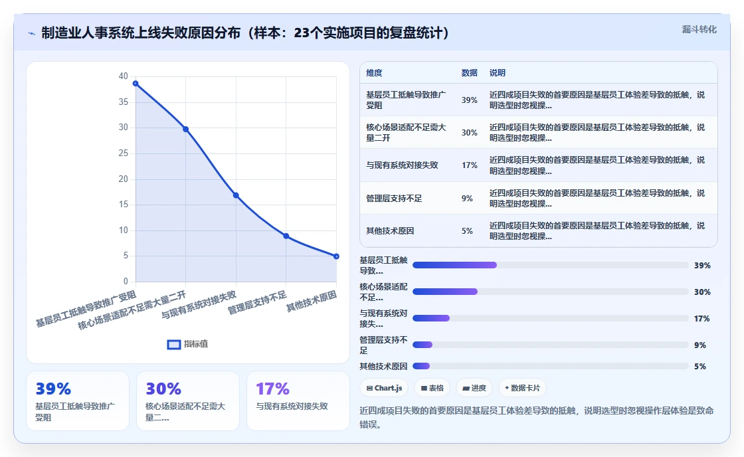Click the 5% progress bar for 其他技术原因

[x=551, y=367]
